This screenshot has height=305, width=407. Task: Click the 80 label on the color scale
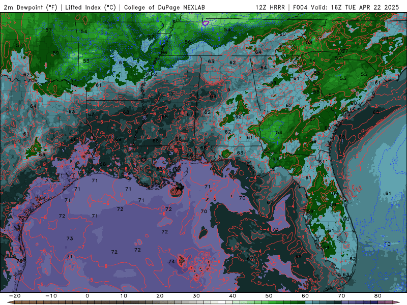coord(378,296)
